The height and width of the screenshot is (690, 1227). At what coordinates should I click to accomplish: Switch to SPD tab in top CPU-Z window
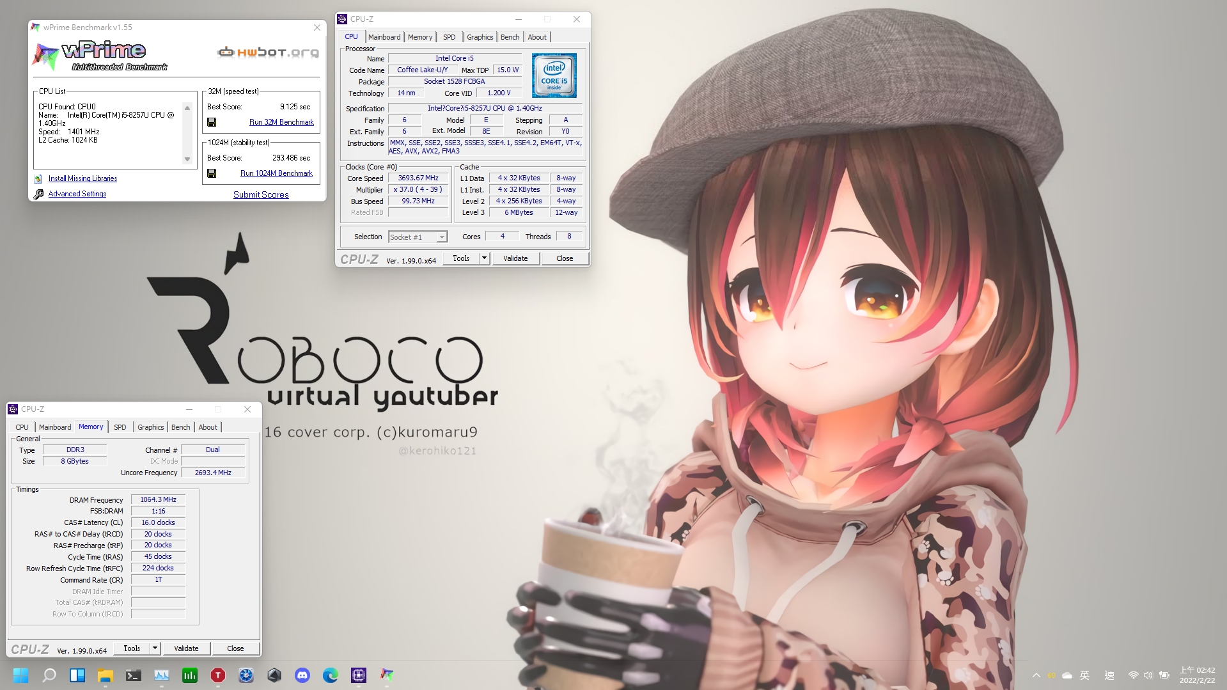click(x=449, y=37)
